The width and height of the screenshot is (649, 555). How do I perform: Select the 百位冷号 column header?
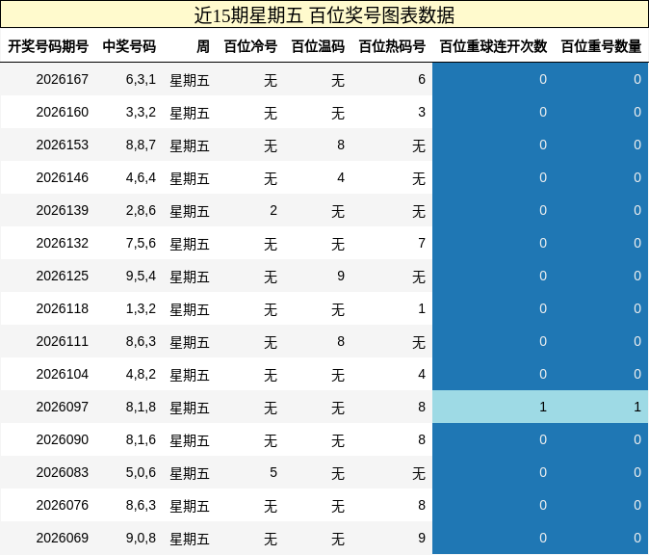(x=250, y=46)
